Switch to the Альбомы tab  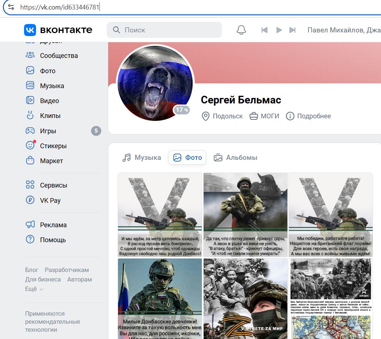point(235,158)
